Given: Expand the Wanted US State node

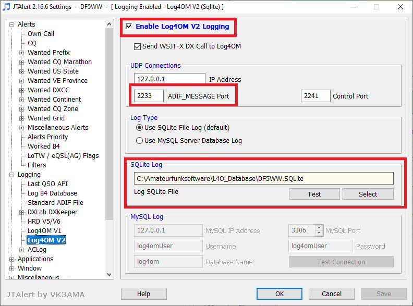Looking at the screenshot, I should pos(21,71).
